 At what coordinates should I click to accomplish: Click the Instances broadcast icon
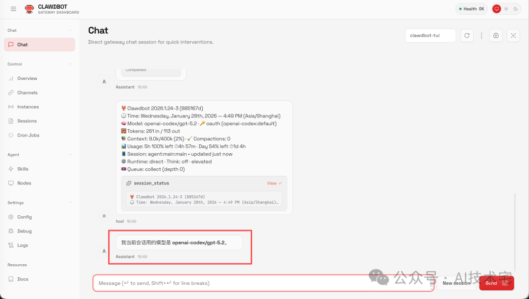pyautogui.click(x=11, y=107)
